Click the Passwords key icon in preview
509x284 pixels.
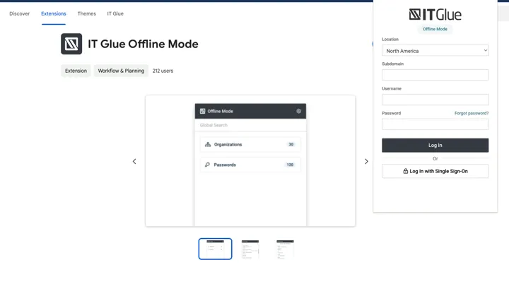point(208,165)
